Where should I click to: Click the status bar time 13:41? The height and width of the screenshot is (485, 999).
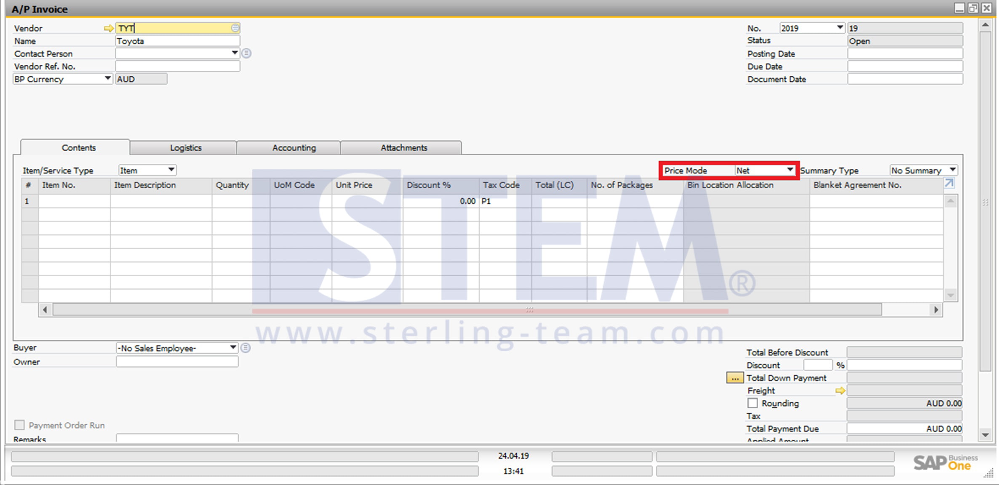(x=513, y=471)
